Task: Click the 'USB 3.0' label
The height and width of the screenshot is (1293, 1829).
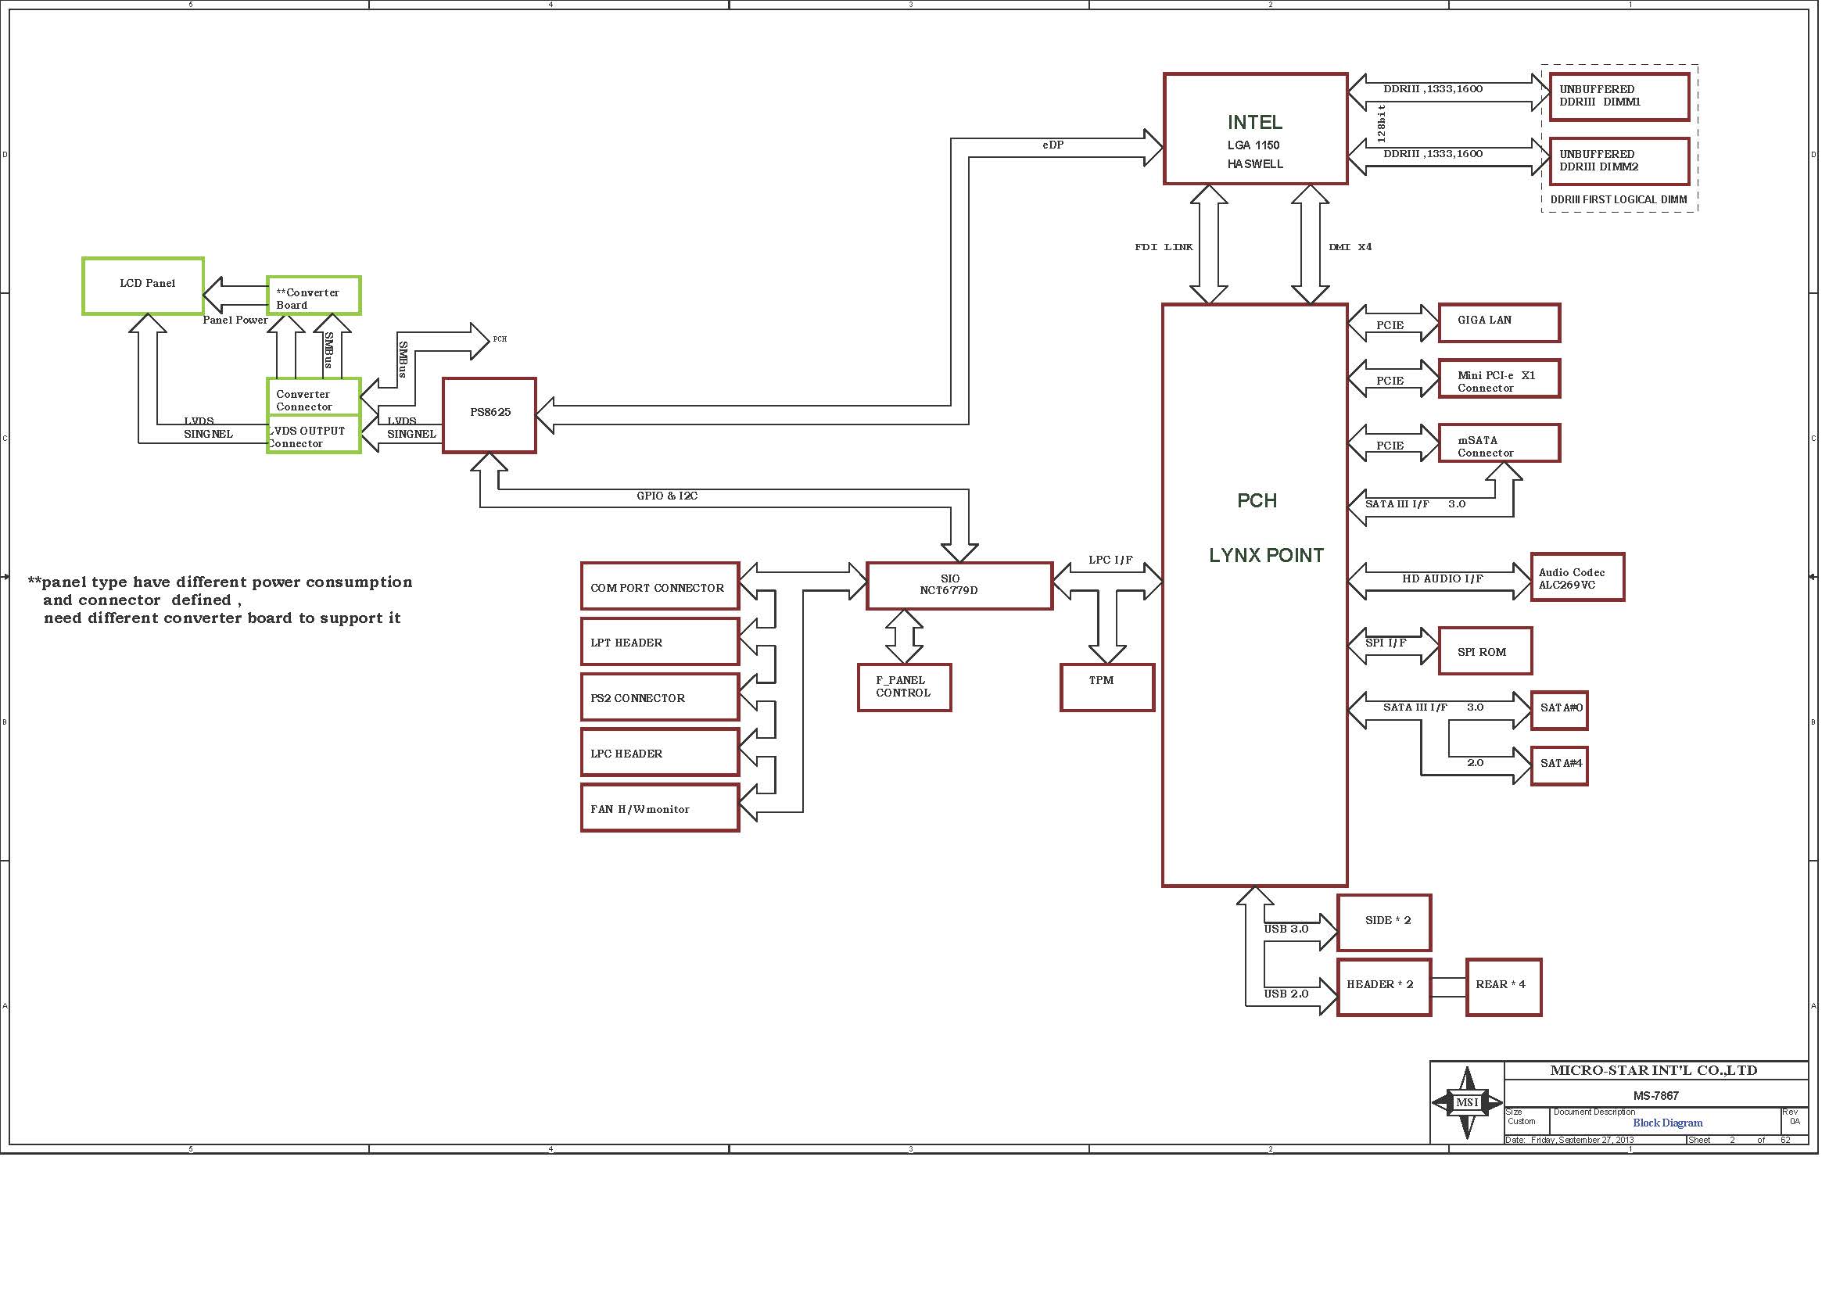Action: pyautogui.click(x=1286, y=929)
